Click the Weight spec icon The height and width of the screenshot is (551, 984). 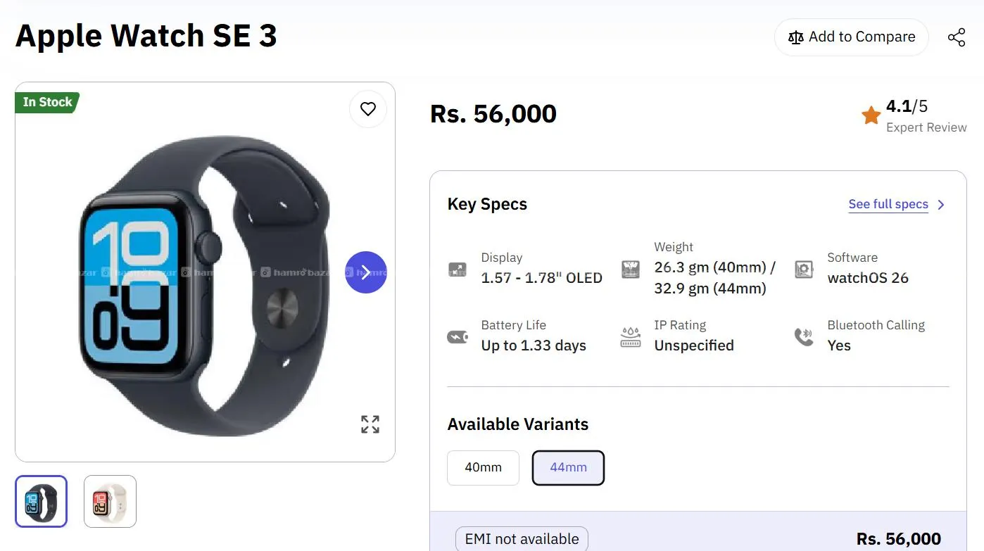(x=631, y=269)
